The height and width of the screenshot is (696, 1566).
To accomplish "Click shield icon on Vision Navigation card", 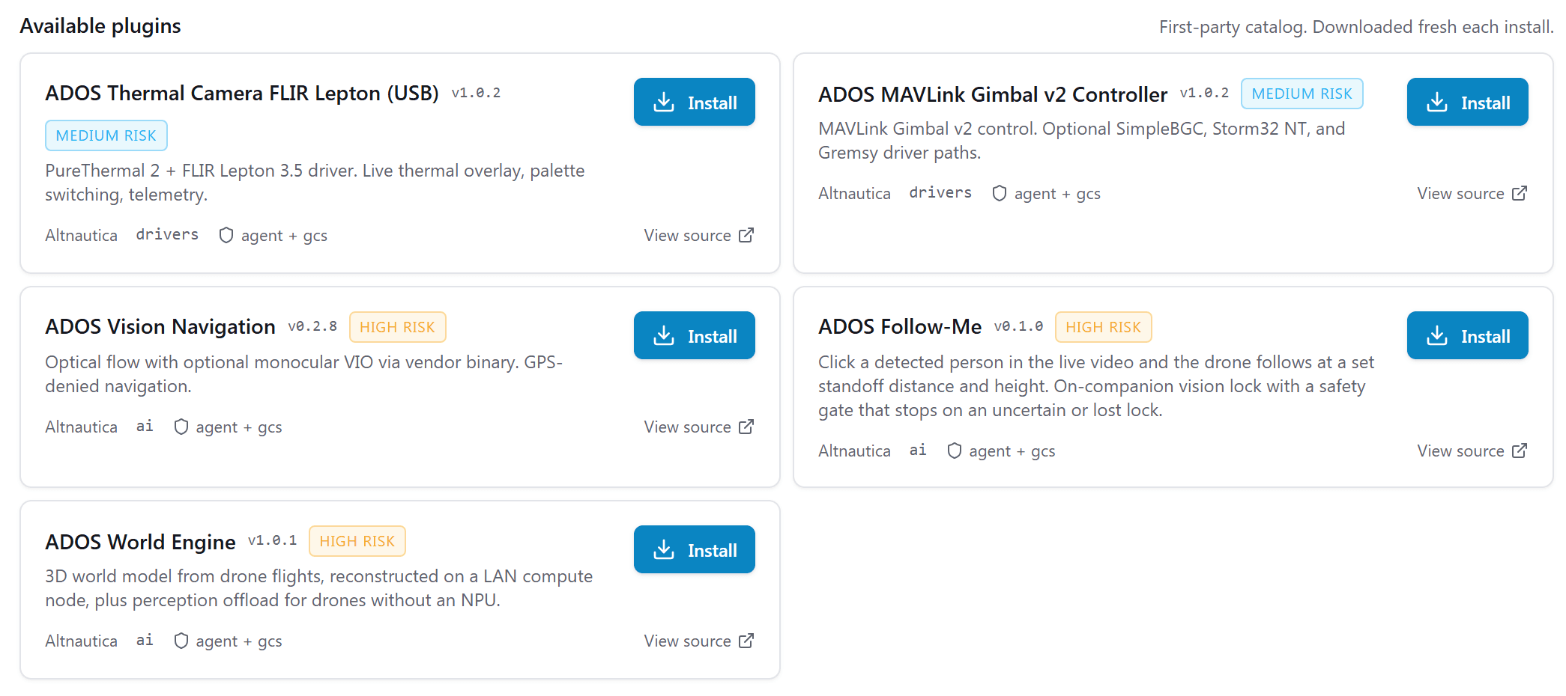I will 181,427.
